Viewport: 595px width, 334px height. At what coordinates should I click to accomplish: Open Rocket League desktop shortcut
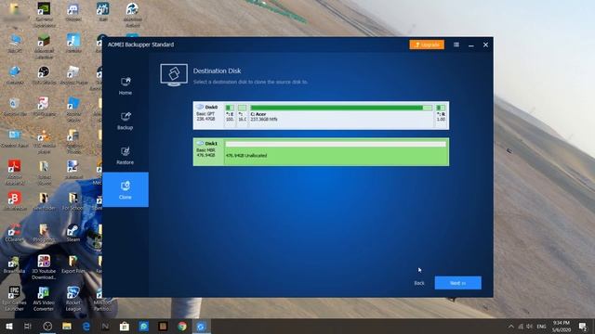click(73, 299)
